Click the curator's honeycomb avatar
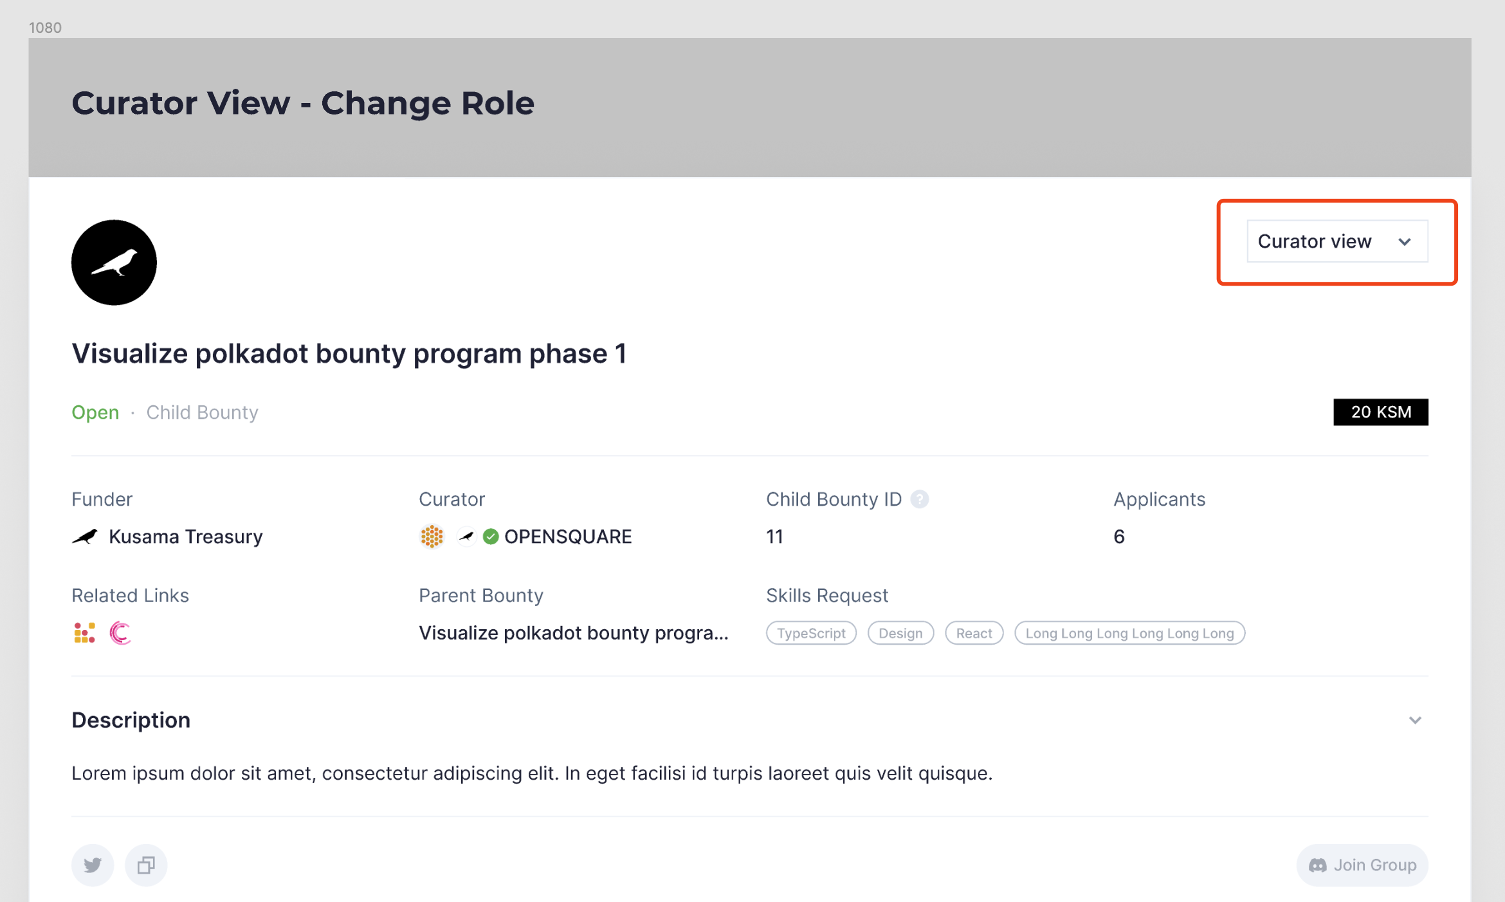Image resolution: width=1505 pixels, height=902 pixels. pyautogui.click(x=432, y=536)
